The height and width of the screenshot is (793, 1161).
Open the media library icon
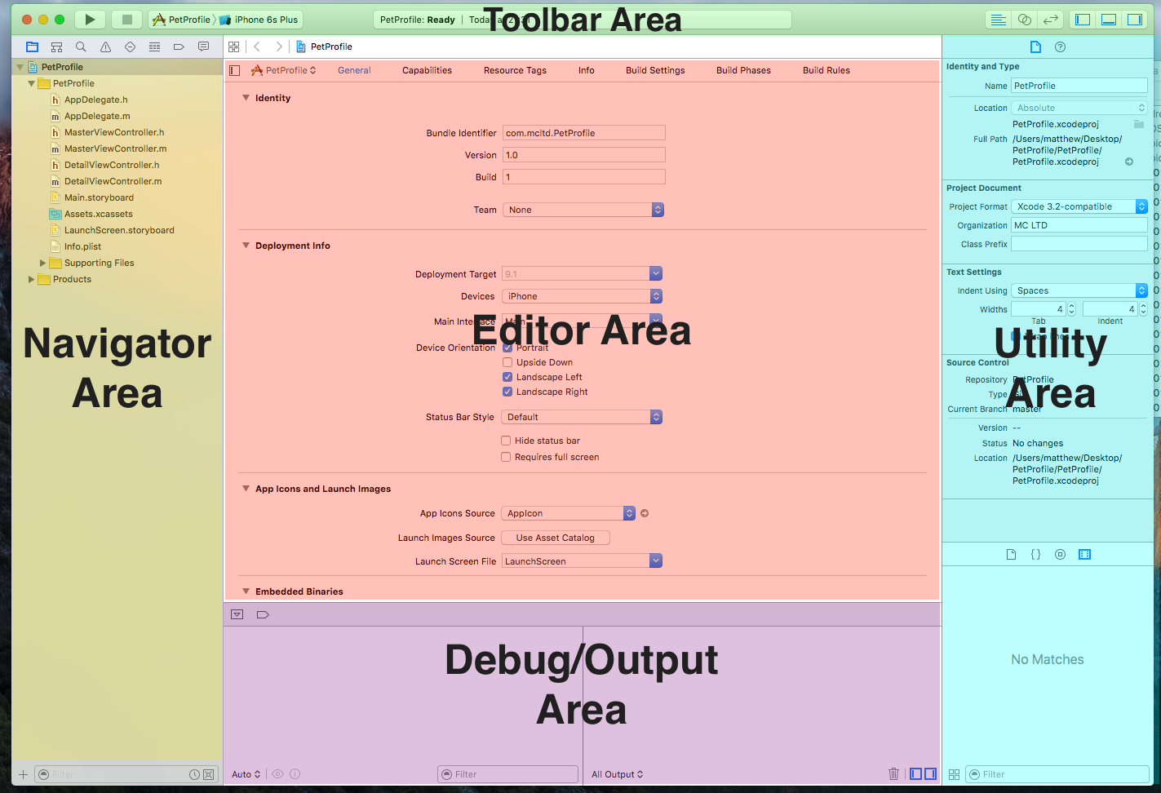coord(1084,555)
